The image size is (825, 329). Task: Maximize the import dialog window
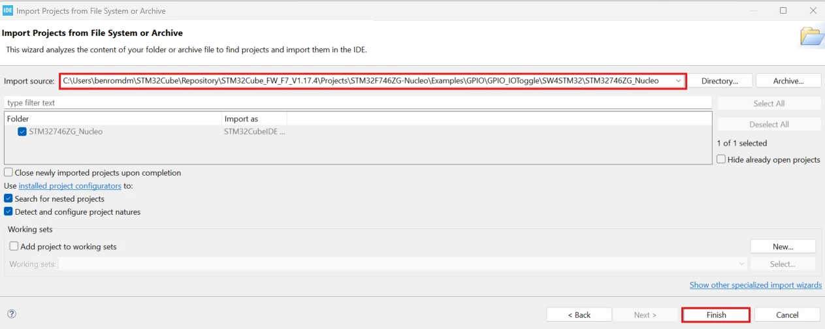point(783,10)
